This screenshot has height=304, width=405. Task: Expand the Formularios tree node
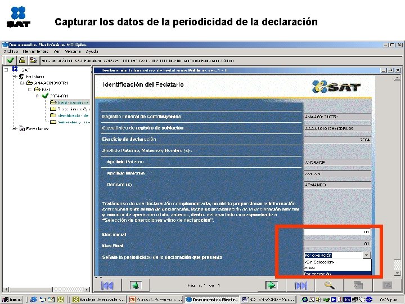click(x=15, y=128)
